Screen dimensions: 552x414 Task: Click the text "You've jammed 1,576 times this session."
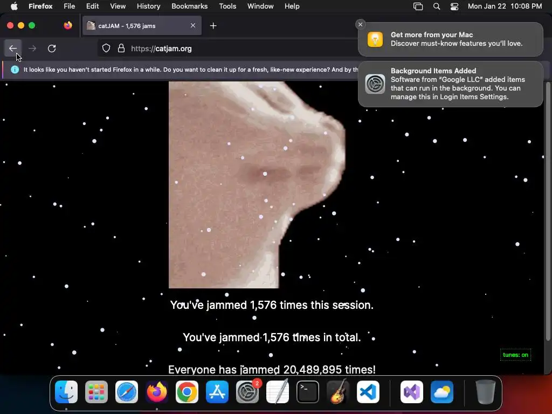pos(272,305)
